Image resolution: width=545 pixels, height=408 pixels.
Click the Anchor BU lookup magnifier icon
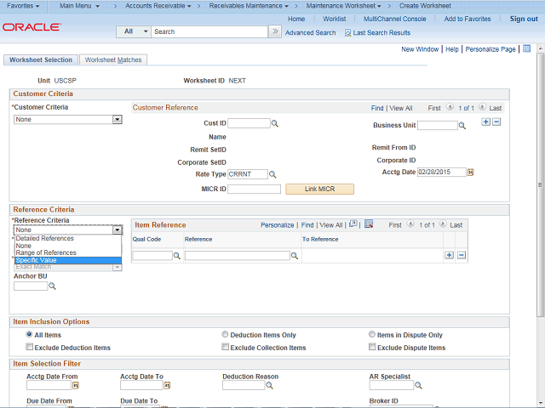tap(52, 286)
